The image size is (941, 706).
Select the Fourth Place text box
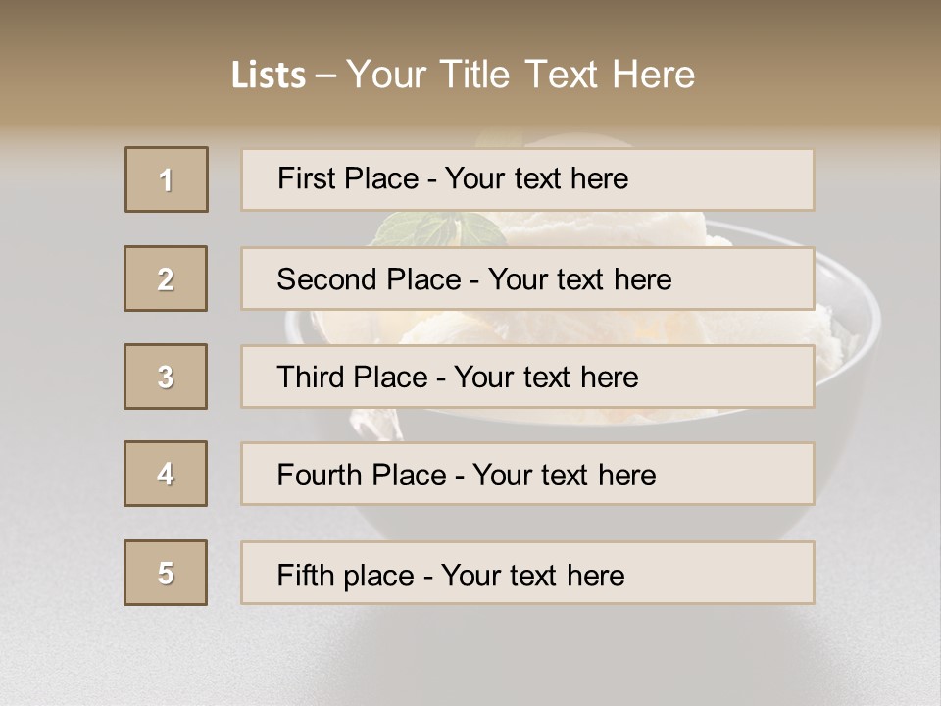[x=527, y=474]
